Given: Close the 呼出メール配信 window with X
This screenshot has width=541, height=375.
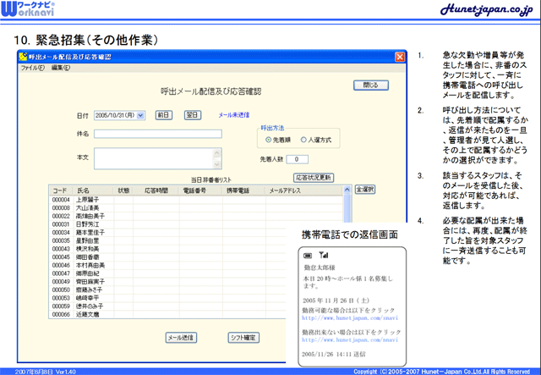Looking at the screenshot, I should [398, 57].
